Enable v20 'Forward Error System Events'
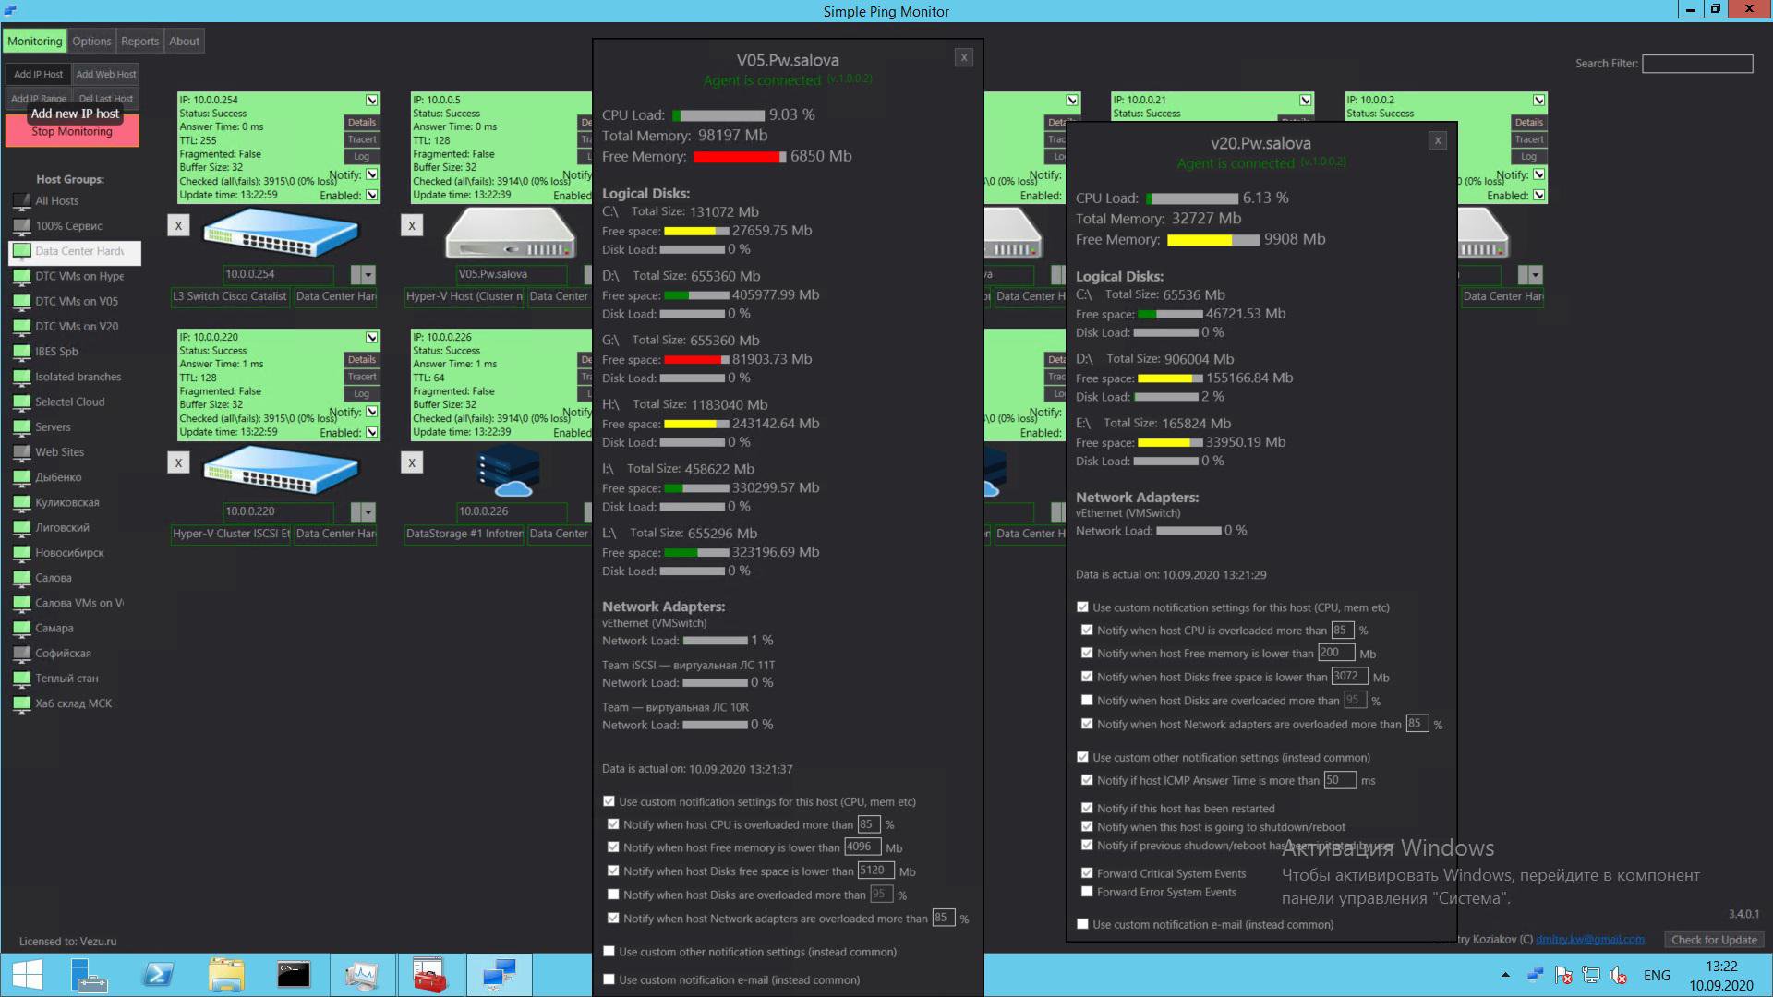 point(1087,892)
